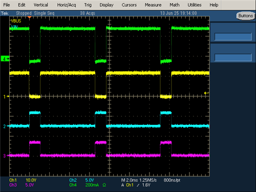Open the Display menu

pyautogui.click(x=106, y=5)
